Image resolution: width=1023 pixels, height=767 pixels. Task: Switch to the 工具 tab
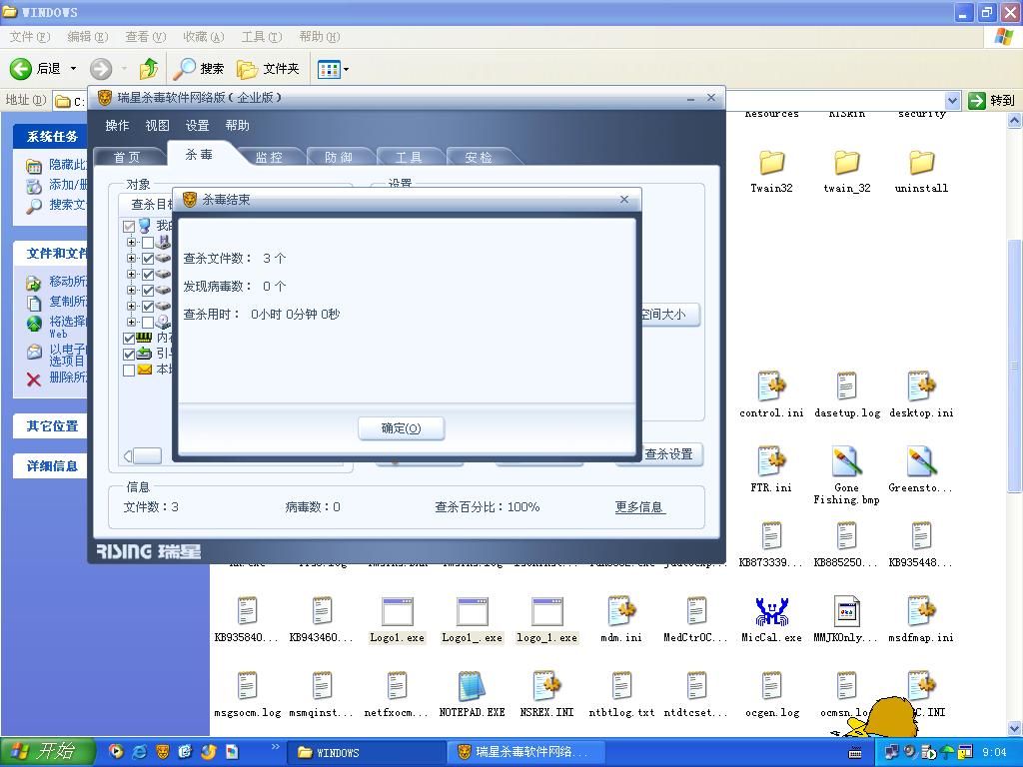[x=409, y=157]
